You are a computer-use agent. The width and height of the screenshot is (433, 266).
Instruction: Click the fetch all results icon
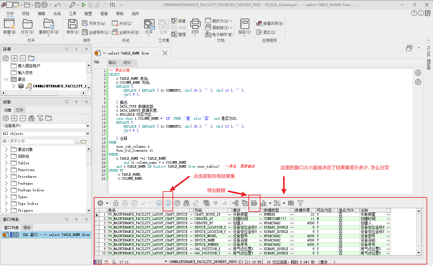(168, 203)
